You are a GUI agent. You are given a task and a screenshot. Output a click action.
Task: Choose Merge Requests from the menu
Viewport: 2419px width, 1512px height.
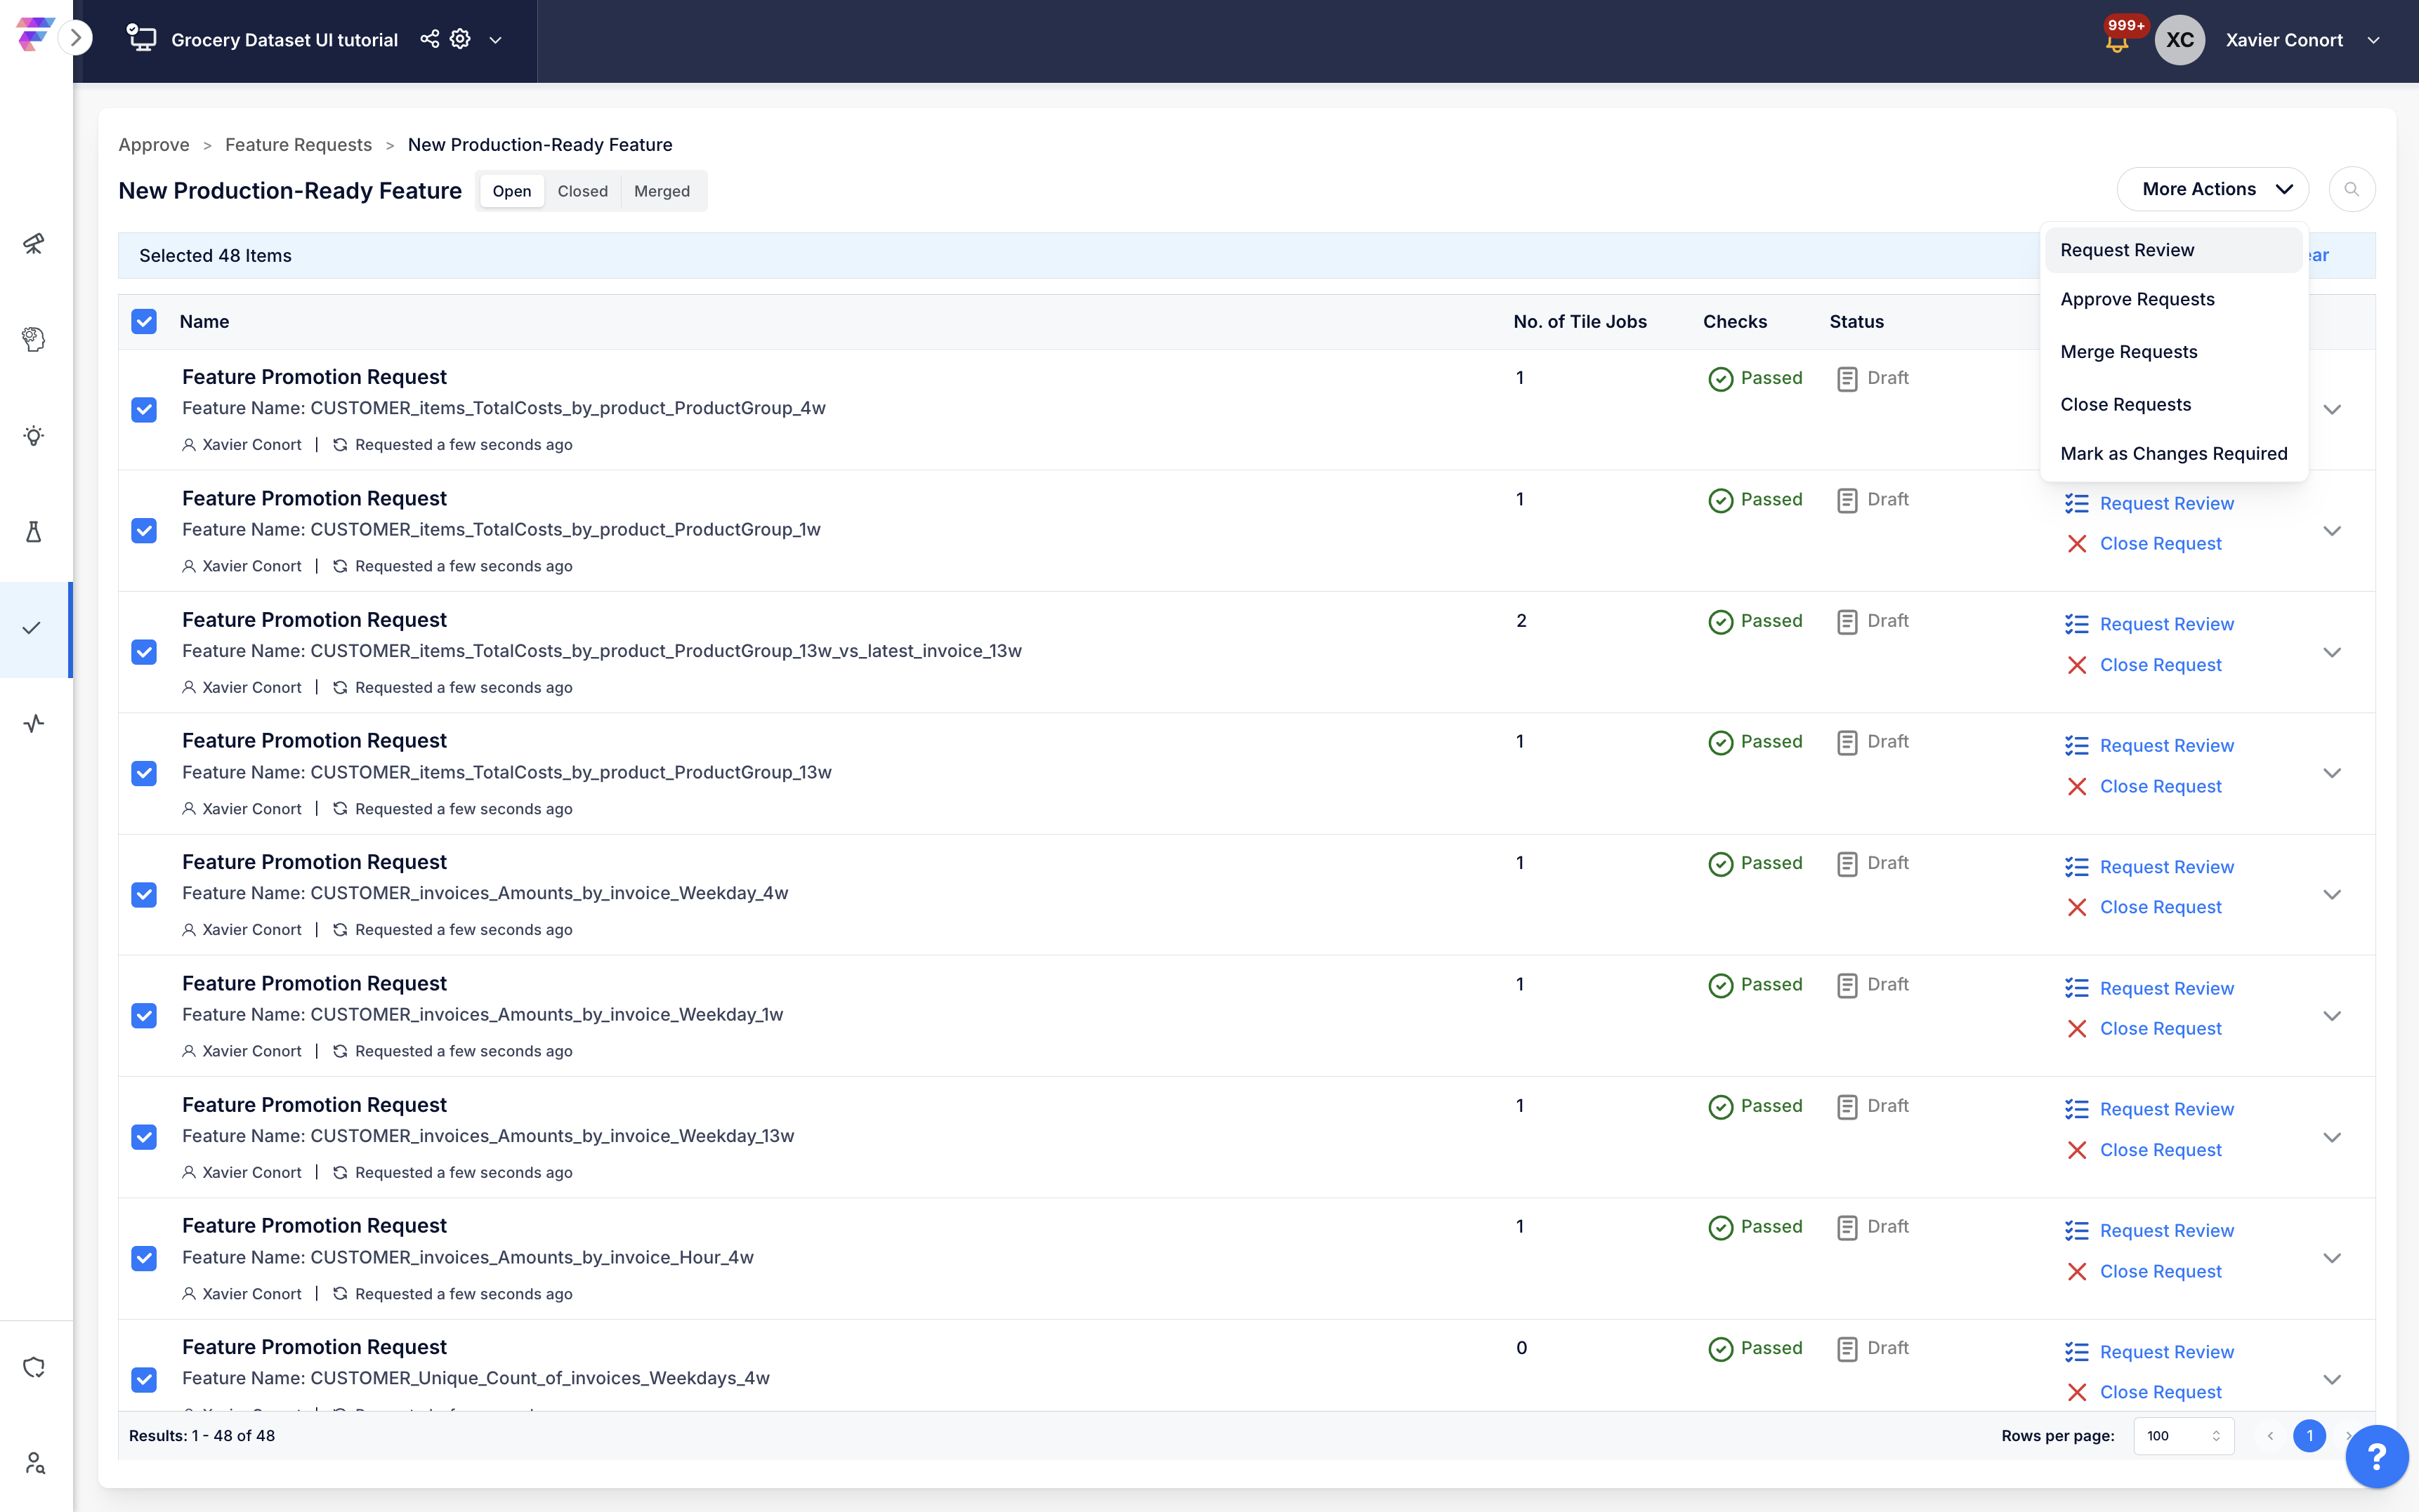point(2173,352)
